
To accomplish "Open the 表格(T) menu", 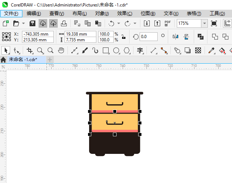I will pyautogui.click(x=194, y=14).
